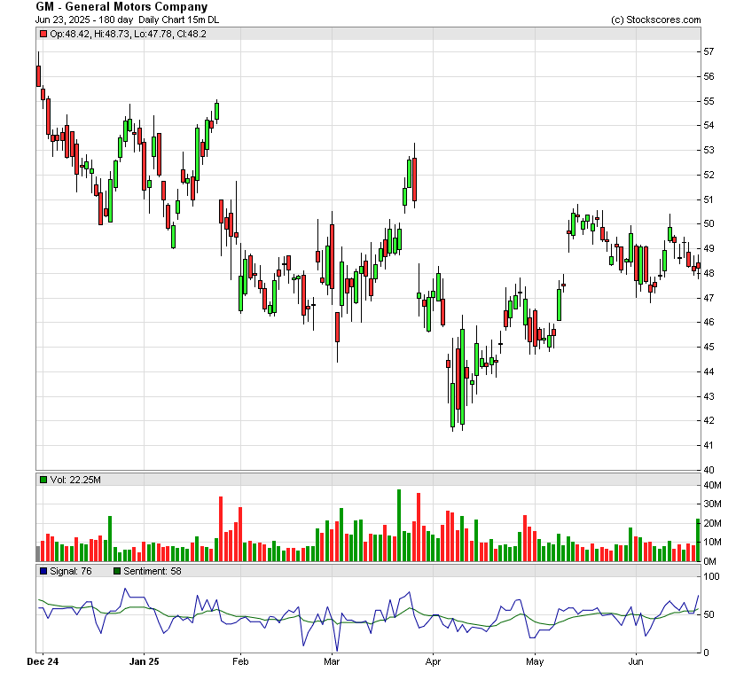Screen dimensions: 736x680
Task: Click the 42 price axis label
Action: pos(709,420)
